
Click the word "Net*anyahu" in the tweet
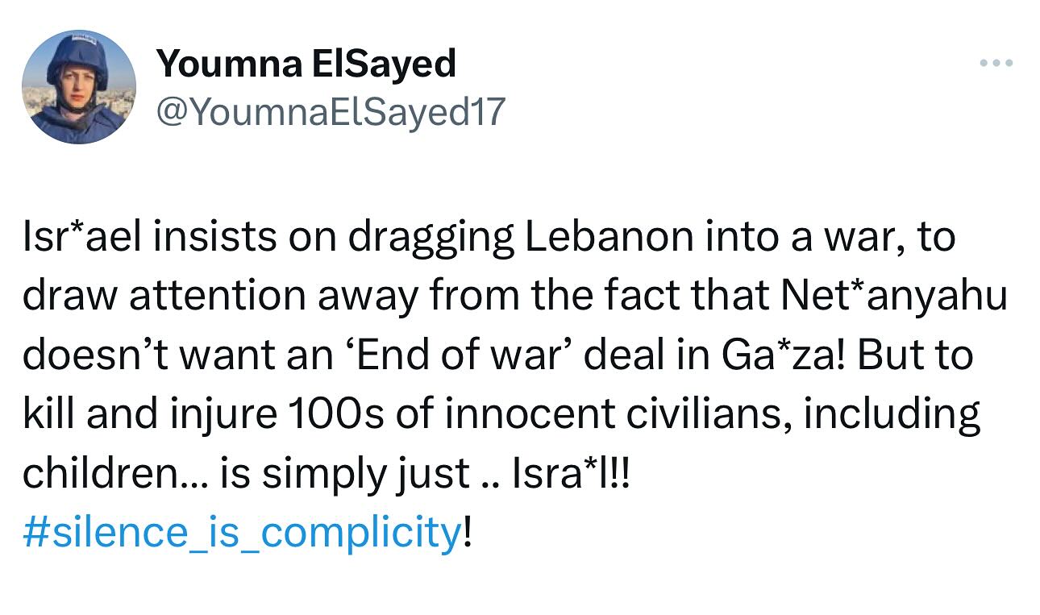pyautogui.click(x=895, y=297)
